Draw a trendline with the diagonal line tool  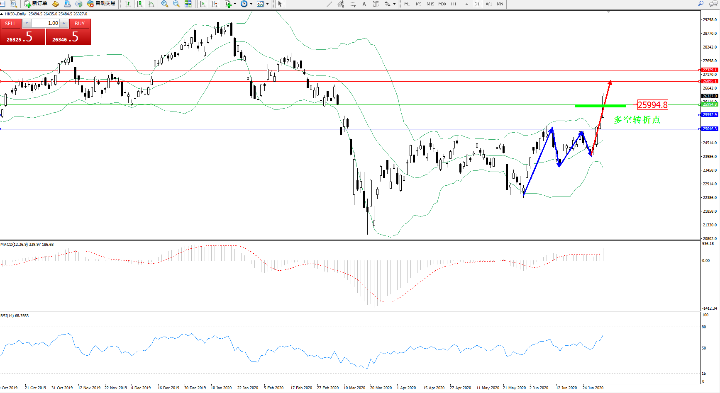(x=329, y=4)
